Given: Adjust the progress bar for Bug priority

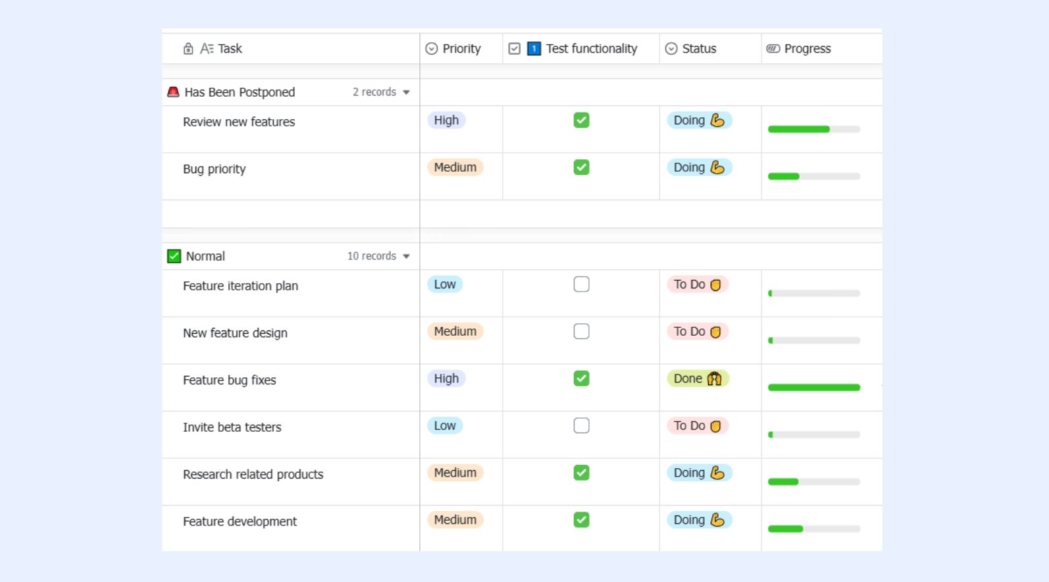Looking at the screenshot, I should [814, 176].
